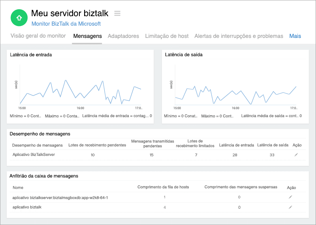The width and height of the screenshot is (316, 225).
Task: Select the Meu servidor biztalk title
Action: tap(70, 13)
